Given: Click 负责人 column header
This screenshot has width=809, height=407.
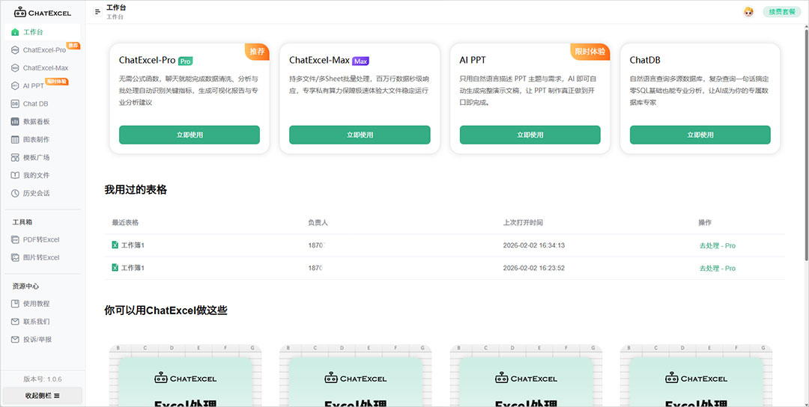Looking at the screenshot, I should [x=318, y=222].
